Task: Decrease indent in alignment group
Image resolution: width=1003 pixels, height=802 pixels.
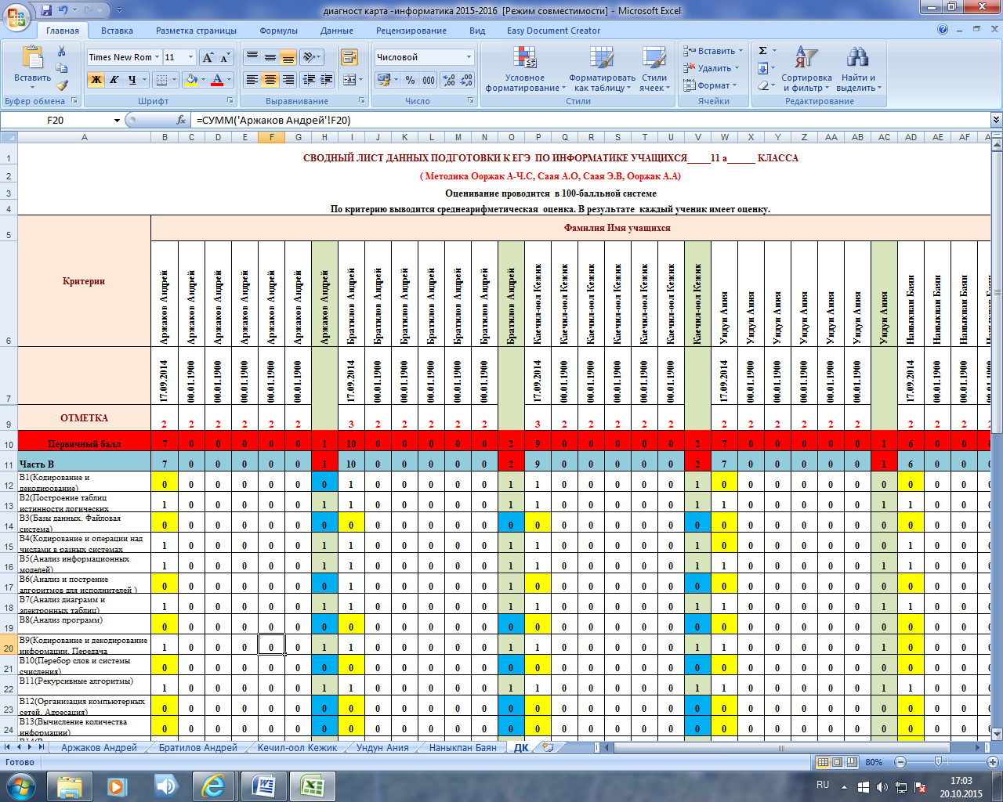Action: [x=309, y=79]
